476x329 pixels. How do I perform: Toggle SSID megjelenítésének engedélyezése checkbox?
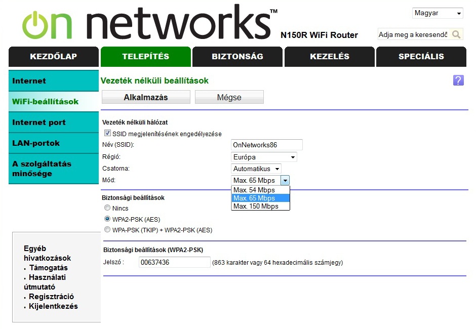pos(107,133)
